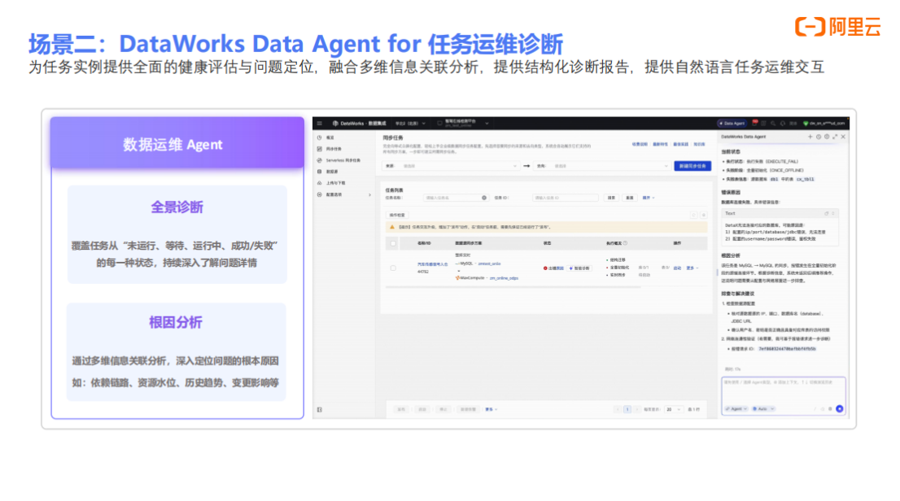Open 数据源 in the left sidebar

pyautogui.click(x=328, y=172)
